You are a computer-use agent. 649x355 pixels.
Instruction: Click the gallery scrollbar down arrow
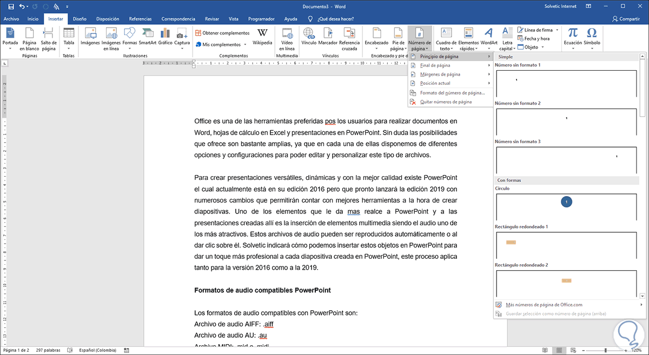[x=642, y=296]
